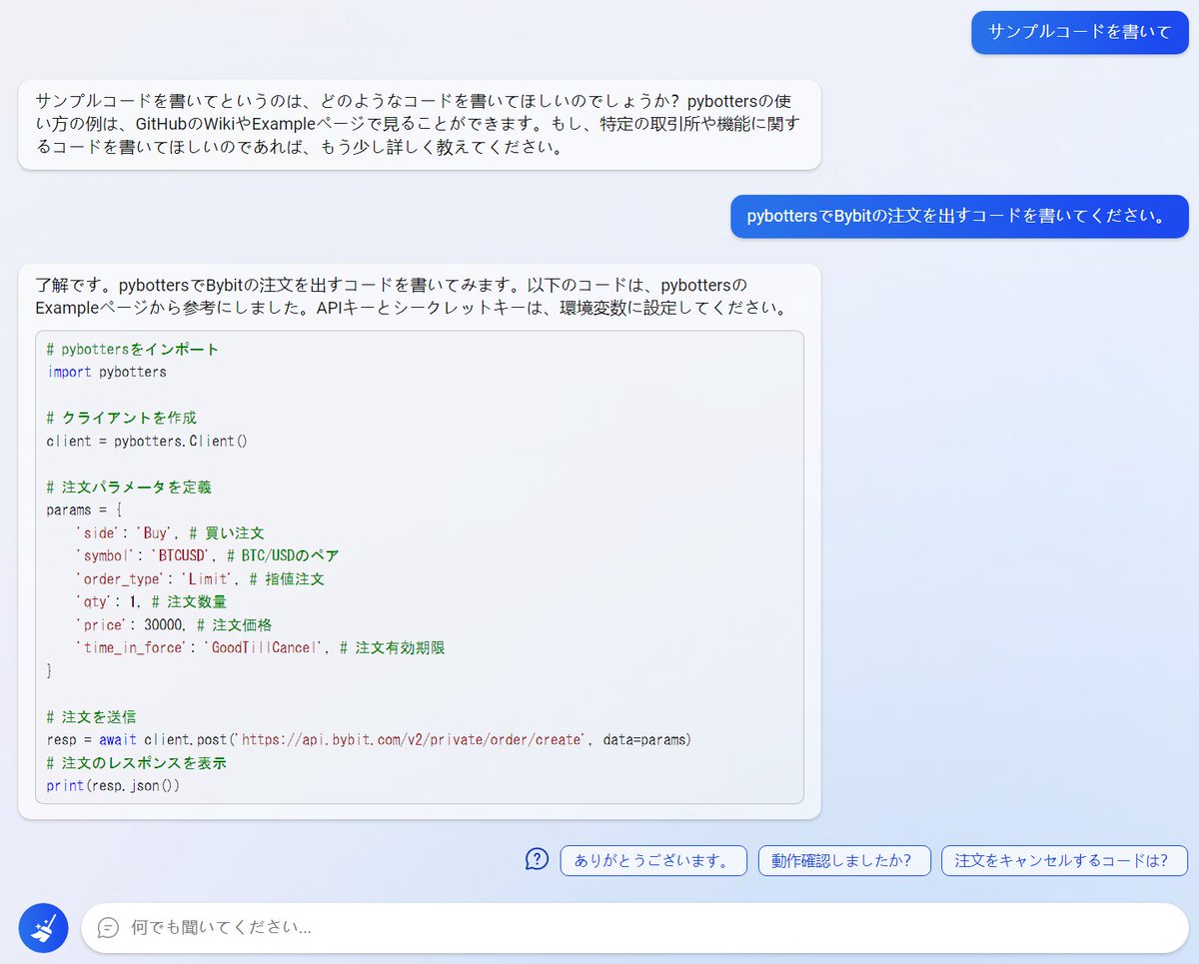Click the 'time_in_force': 'GoodTillCancel' line
Viewport: 1199px width, 964px height.
(260, 647)
